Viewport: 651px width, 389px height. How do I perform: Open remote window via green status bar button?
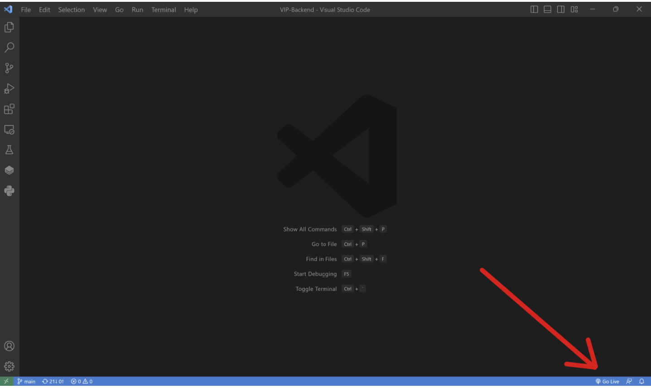[6, 381]
